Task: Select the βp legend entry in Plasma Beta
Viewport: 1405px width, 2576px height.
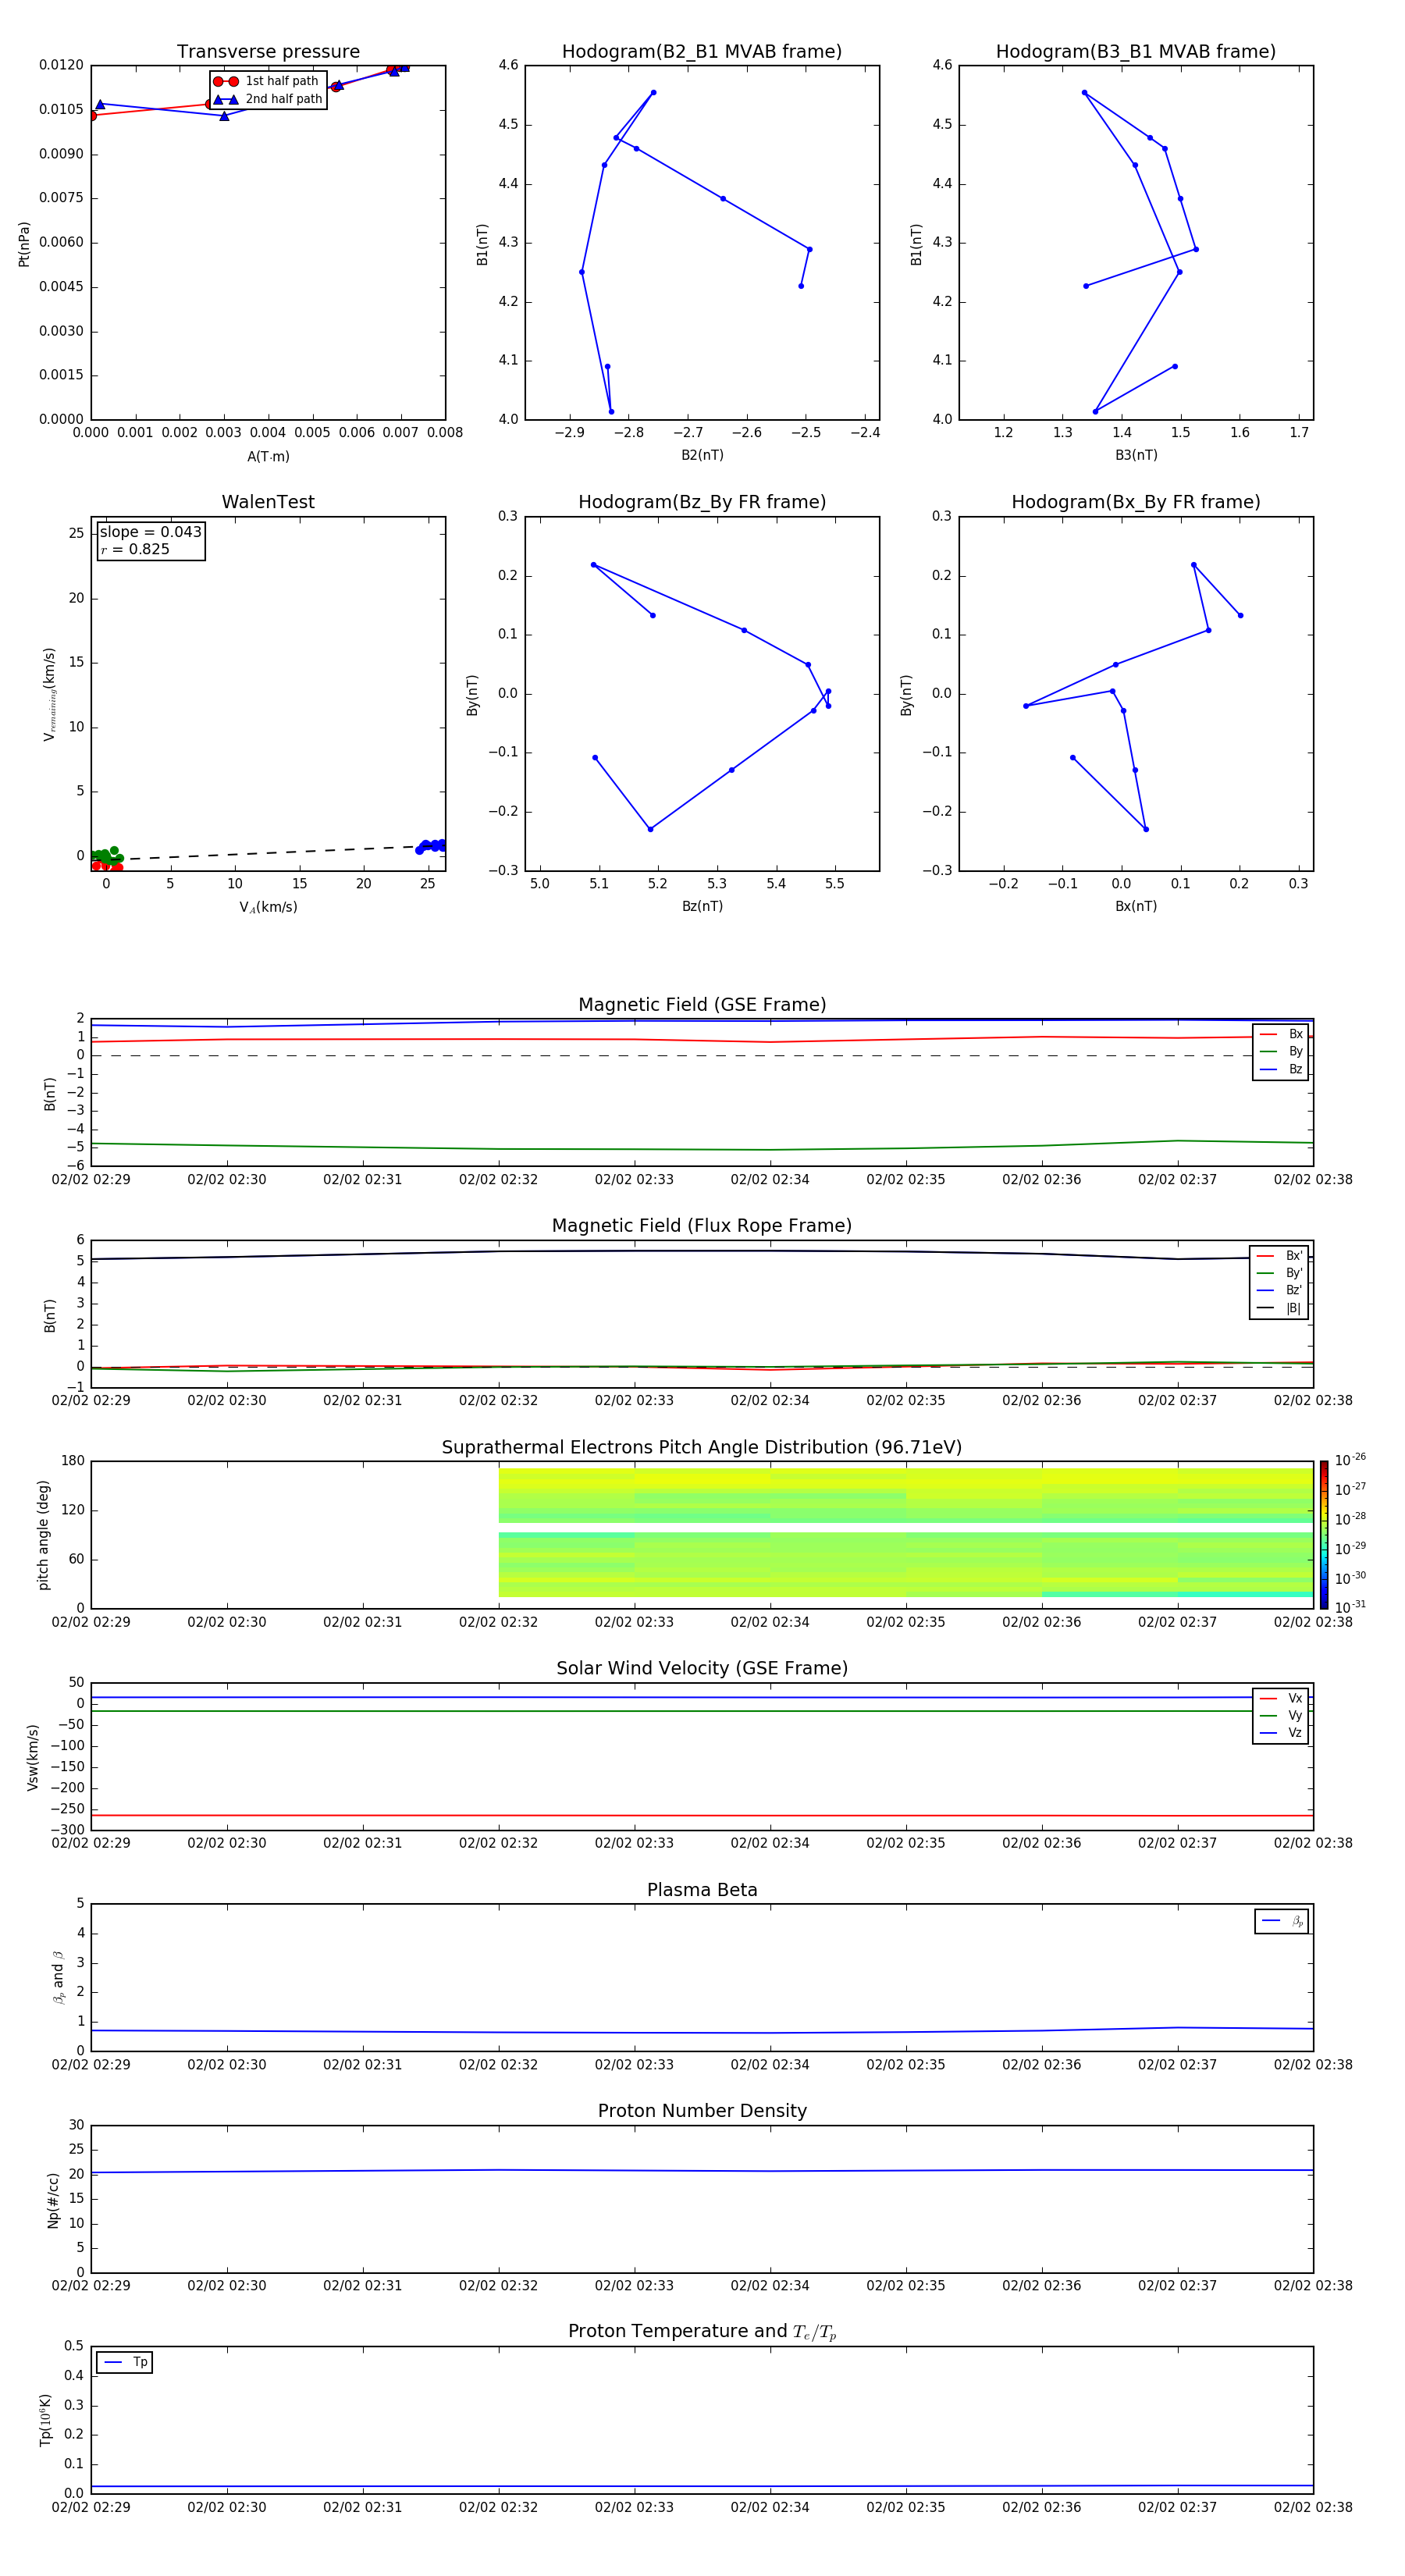Action: (1282, 1921)
